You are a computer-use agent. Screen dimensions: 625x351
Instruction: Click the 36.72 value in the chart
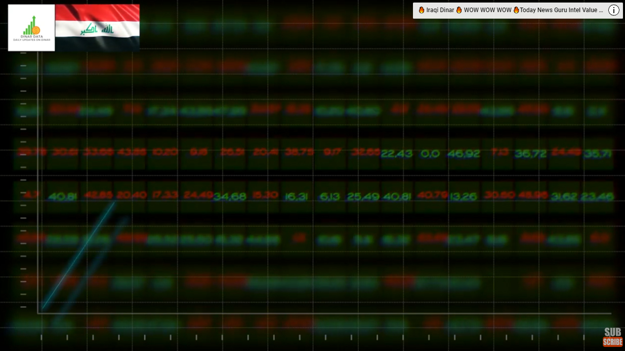pos(531,154)
